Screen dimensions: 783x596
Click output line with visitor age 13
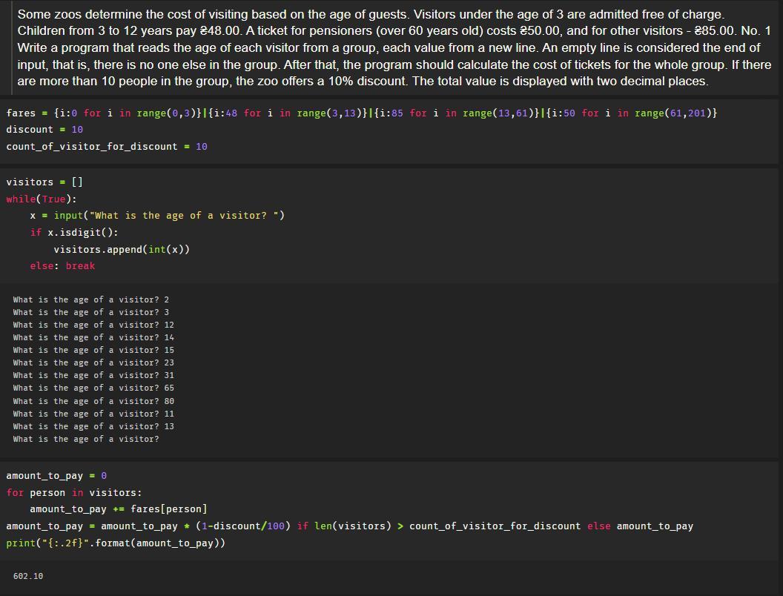pos(93,426)
